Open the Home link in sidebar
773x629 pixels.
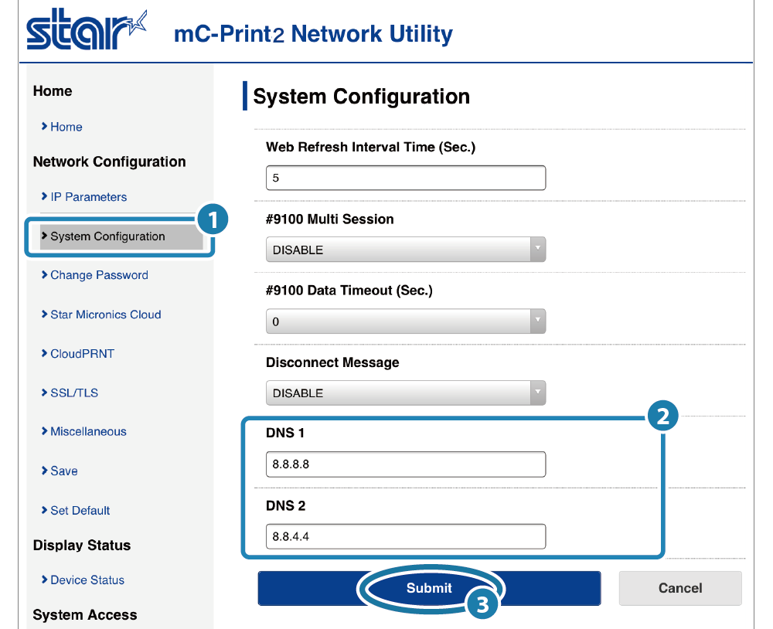point(66,127)
